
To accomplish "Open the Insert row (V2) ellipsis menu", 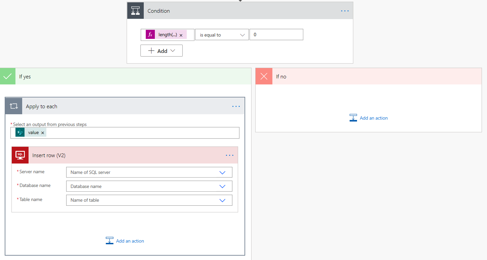I will tap(230, 155).
